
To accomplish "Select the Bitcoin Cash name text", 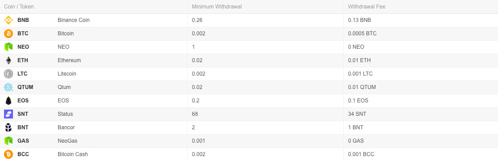I will [x=73, y=154].
